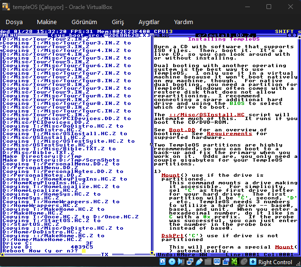The image size is (301, 267).
Task: Click MENU on the Install.DD.Z window
Action: pyautogui.click(x=161, y=35)
